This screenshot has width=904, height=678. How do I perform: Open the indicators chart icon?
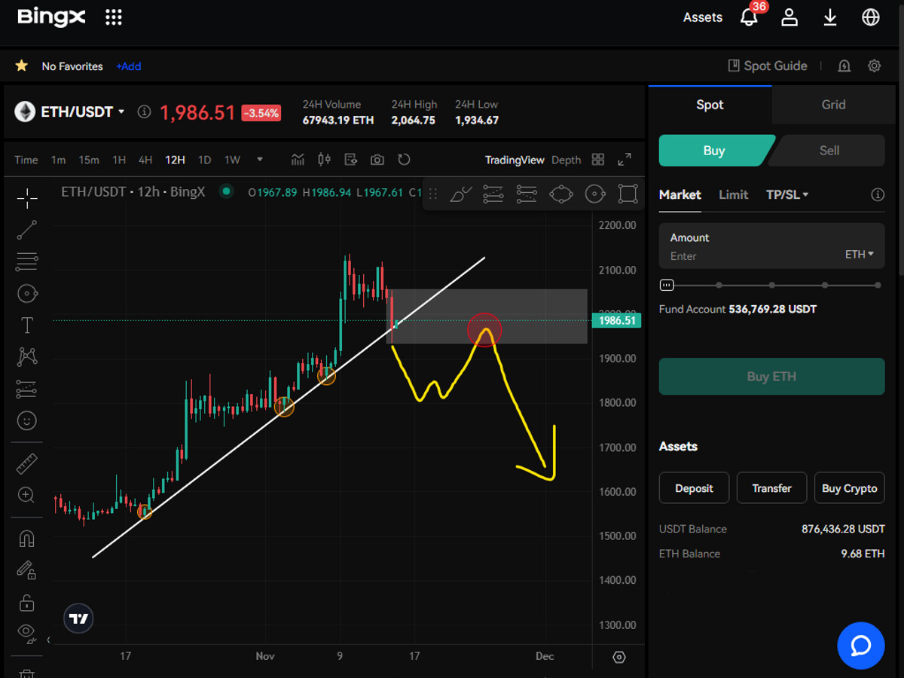(x=298, y=160)
